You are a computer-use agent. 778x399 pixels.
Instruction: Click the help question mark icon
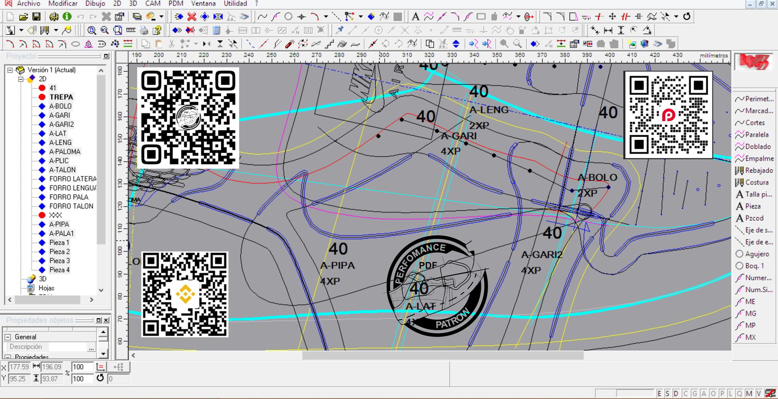[157, 30]
